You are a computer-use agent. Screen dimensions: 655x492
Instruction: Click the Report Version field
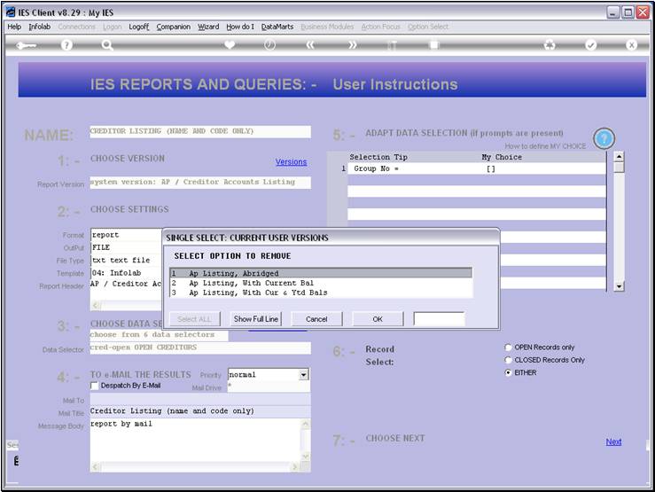tap(200, 183)
